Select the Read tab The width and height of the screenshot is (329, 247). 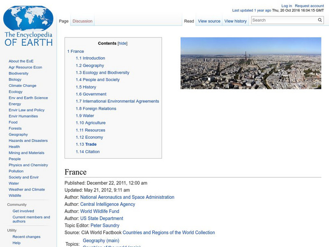[189, 21]
